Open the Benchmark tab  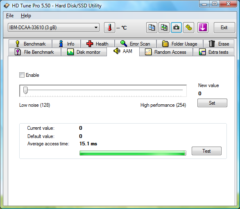tap(30, 44)
